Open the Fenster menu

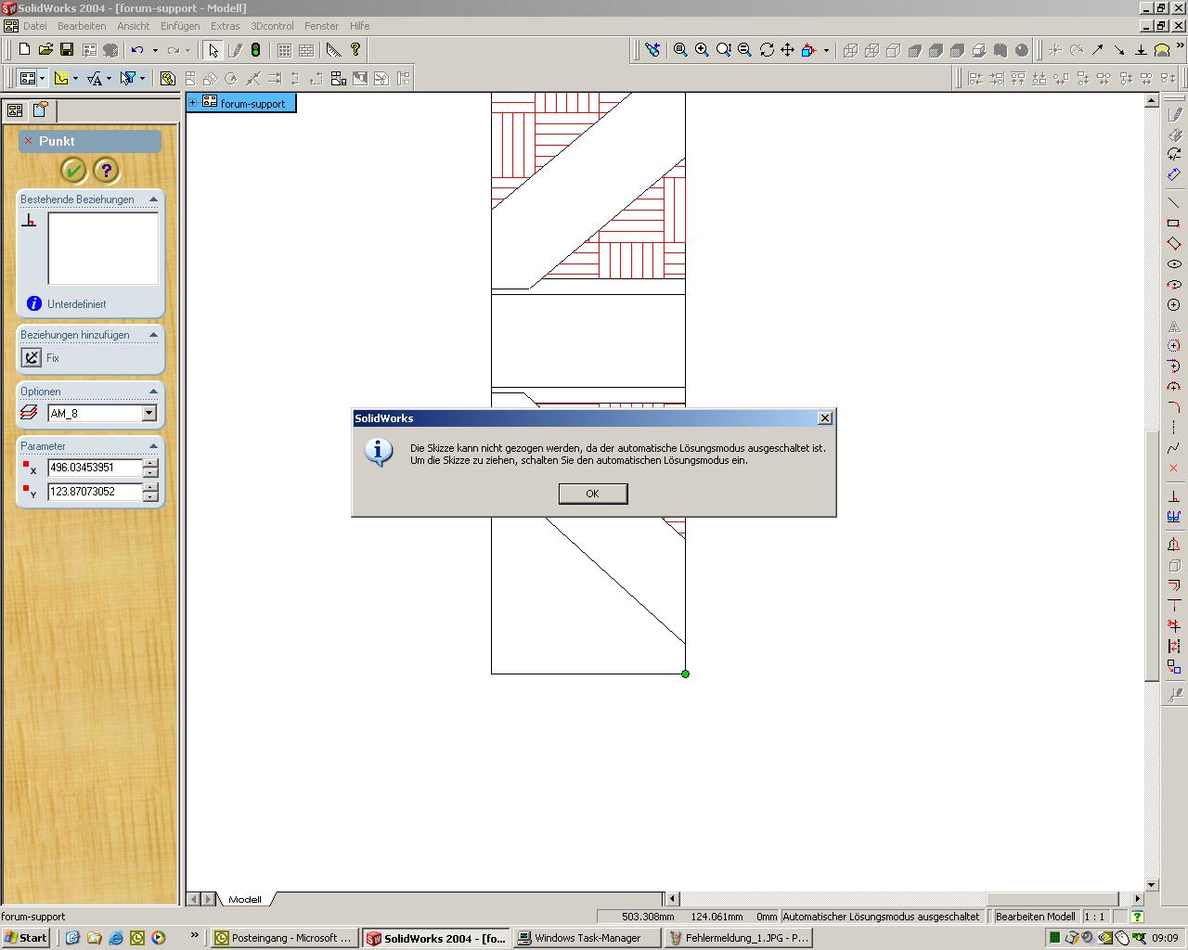click(322, 26)
